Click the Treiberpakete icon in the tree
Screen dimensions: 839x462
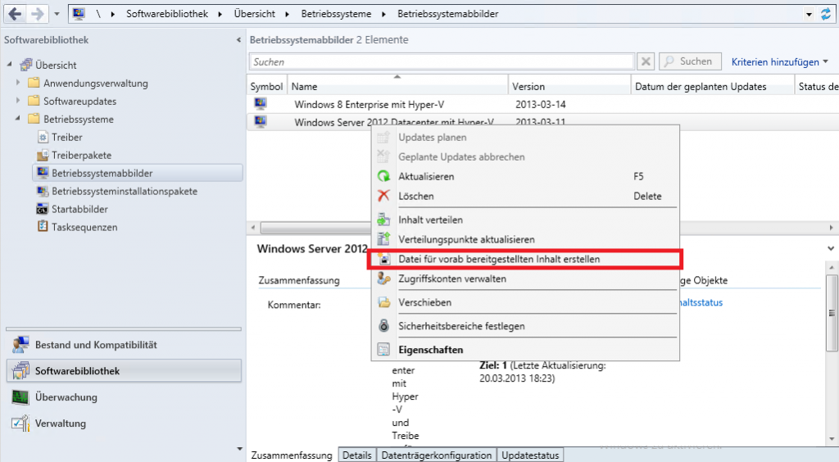(x=43, y=156)
